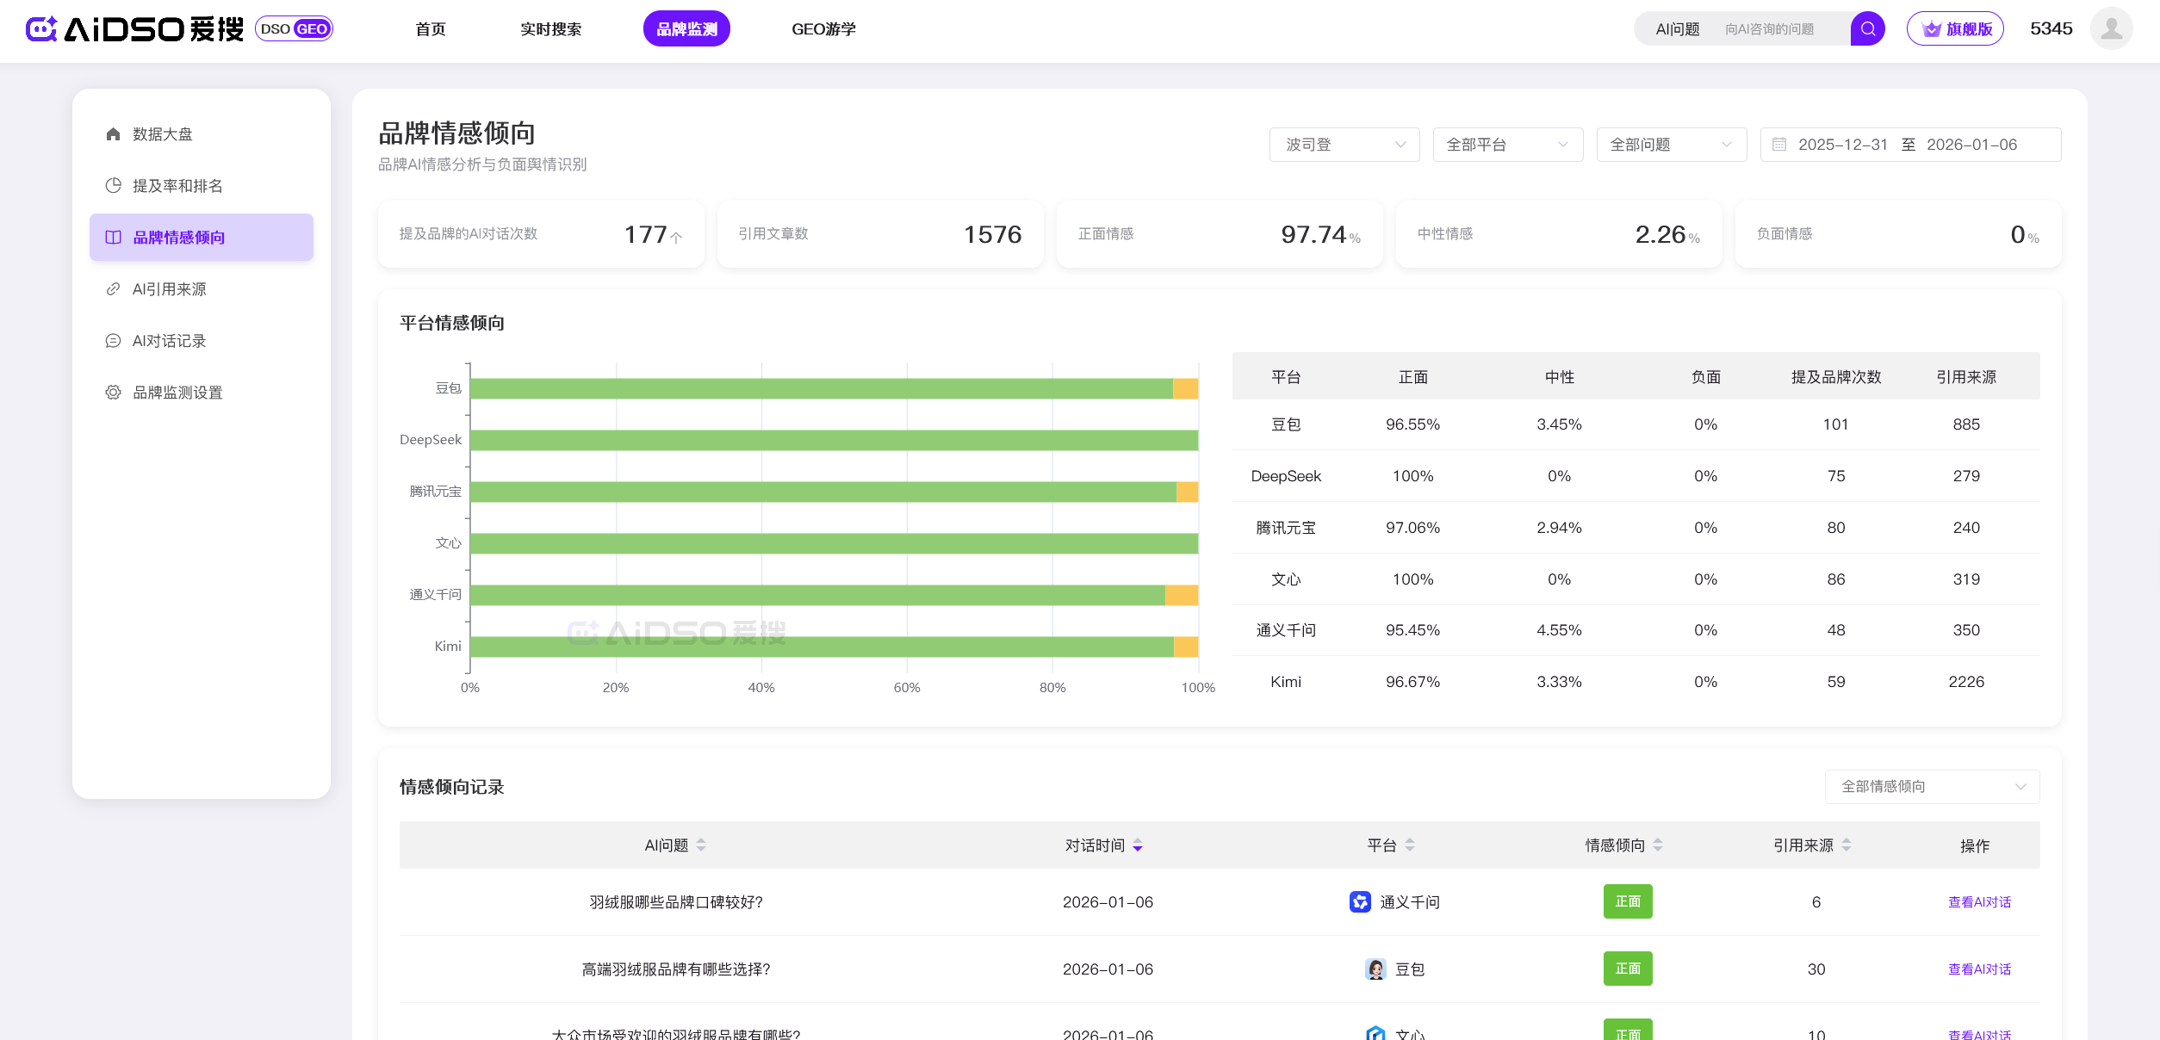Image resolution: width=2160 pixels, height=1040 pixels.
Task: Click the green 豆包 bar in chart
Action: pos(818,389)
